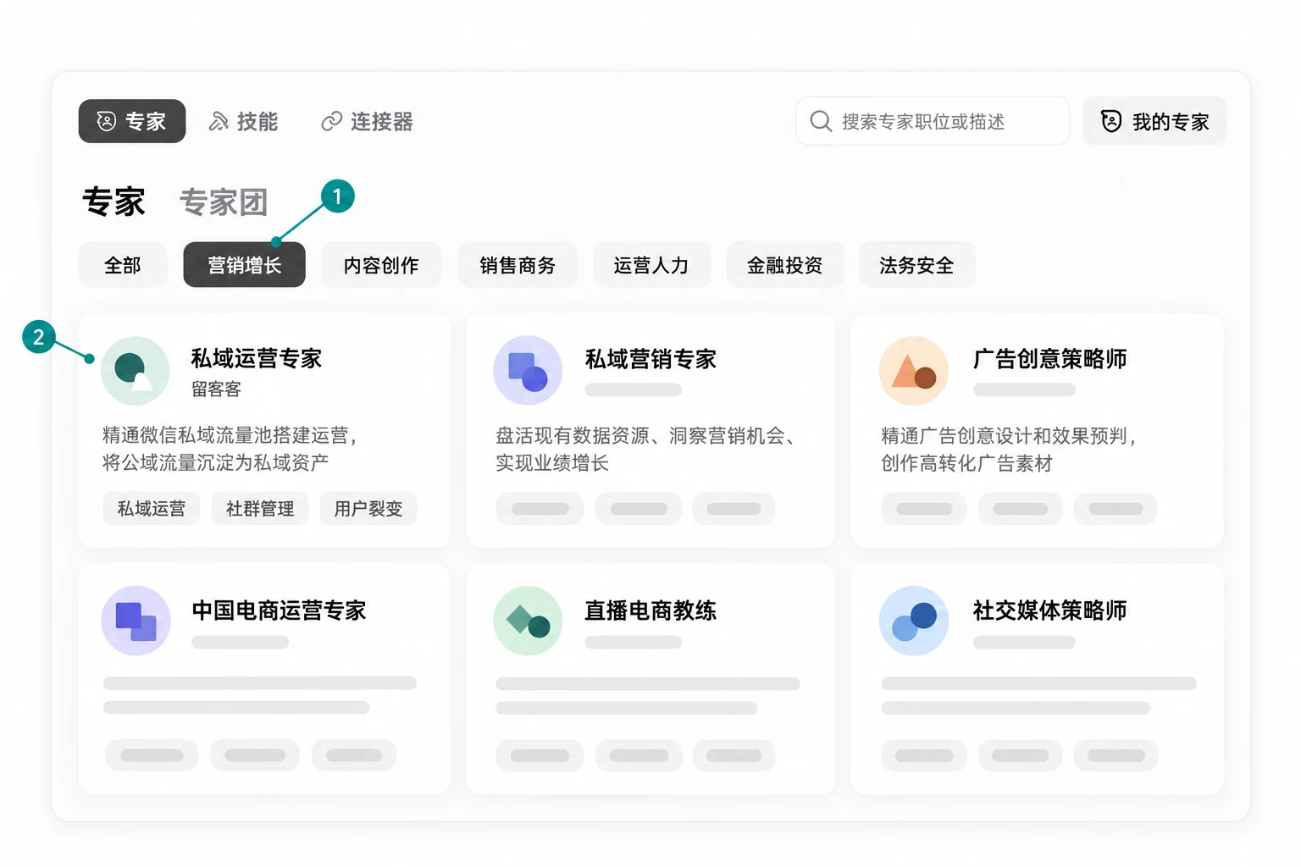Open the 社交媒体策略师 card title
The image size is (1301, 867).
[x=1049, y=610]
